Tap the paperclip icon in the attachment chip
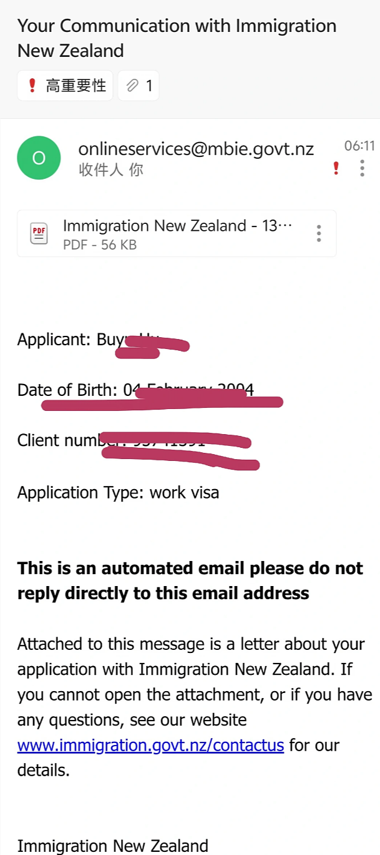 pyautogui.click(x=132, y=86)
